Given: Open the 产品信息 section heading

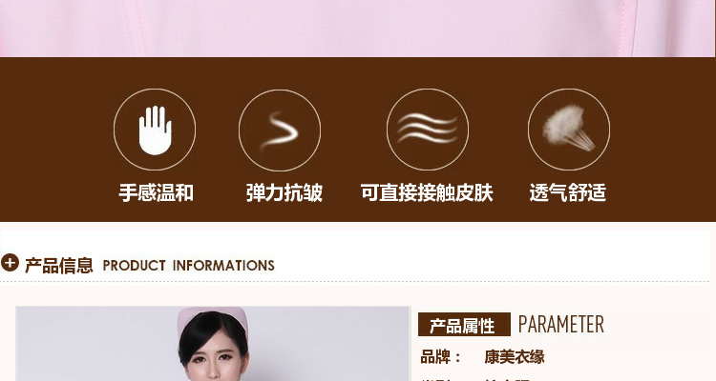Looking at the screenshot, I should tap(59, 265).
